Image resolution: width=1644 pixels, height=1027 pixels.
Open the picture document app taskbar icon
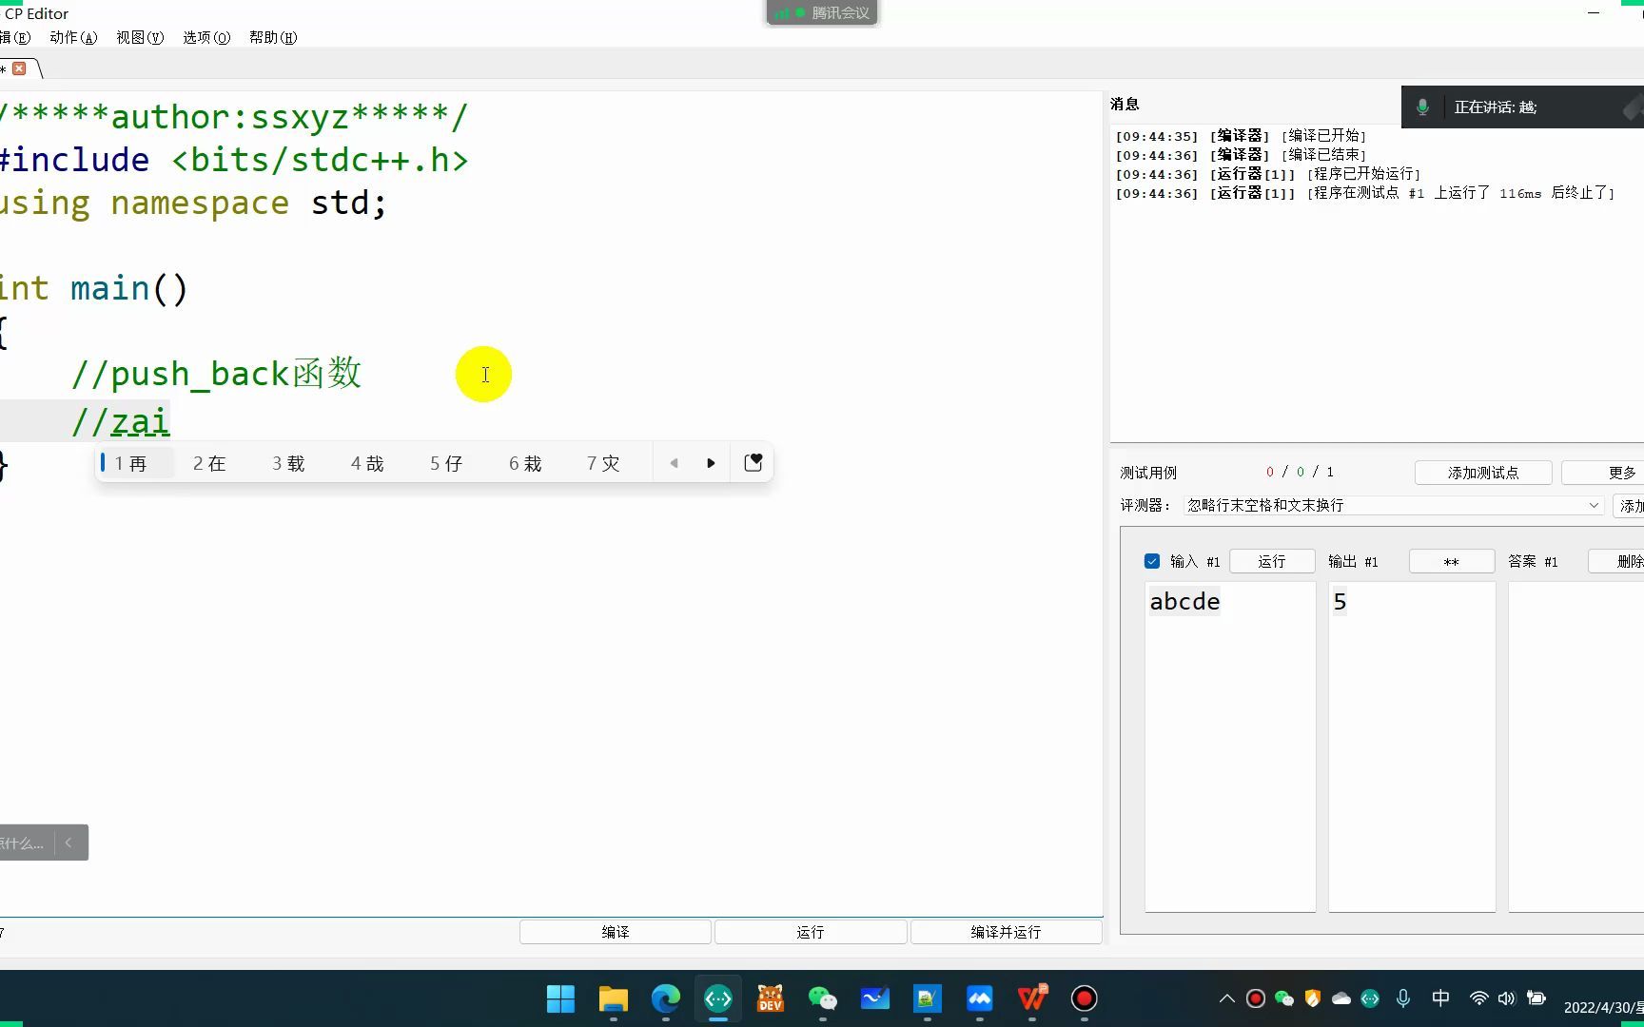pos(927,998)
